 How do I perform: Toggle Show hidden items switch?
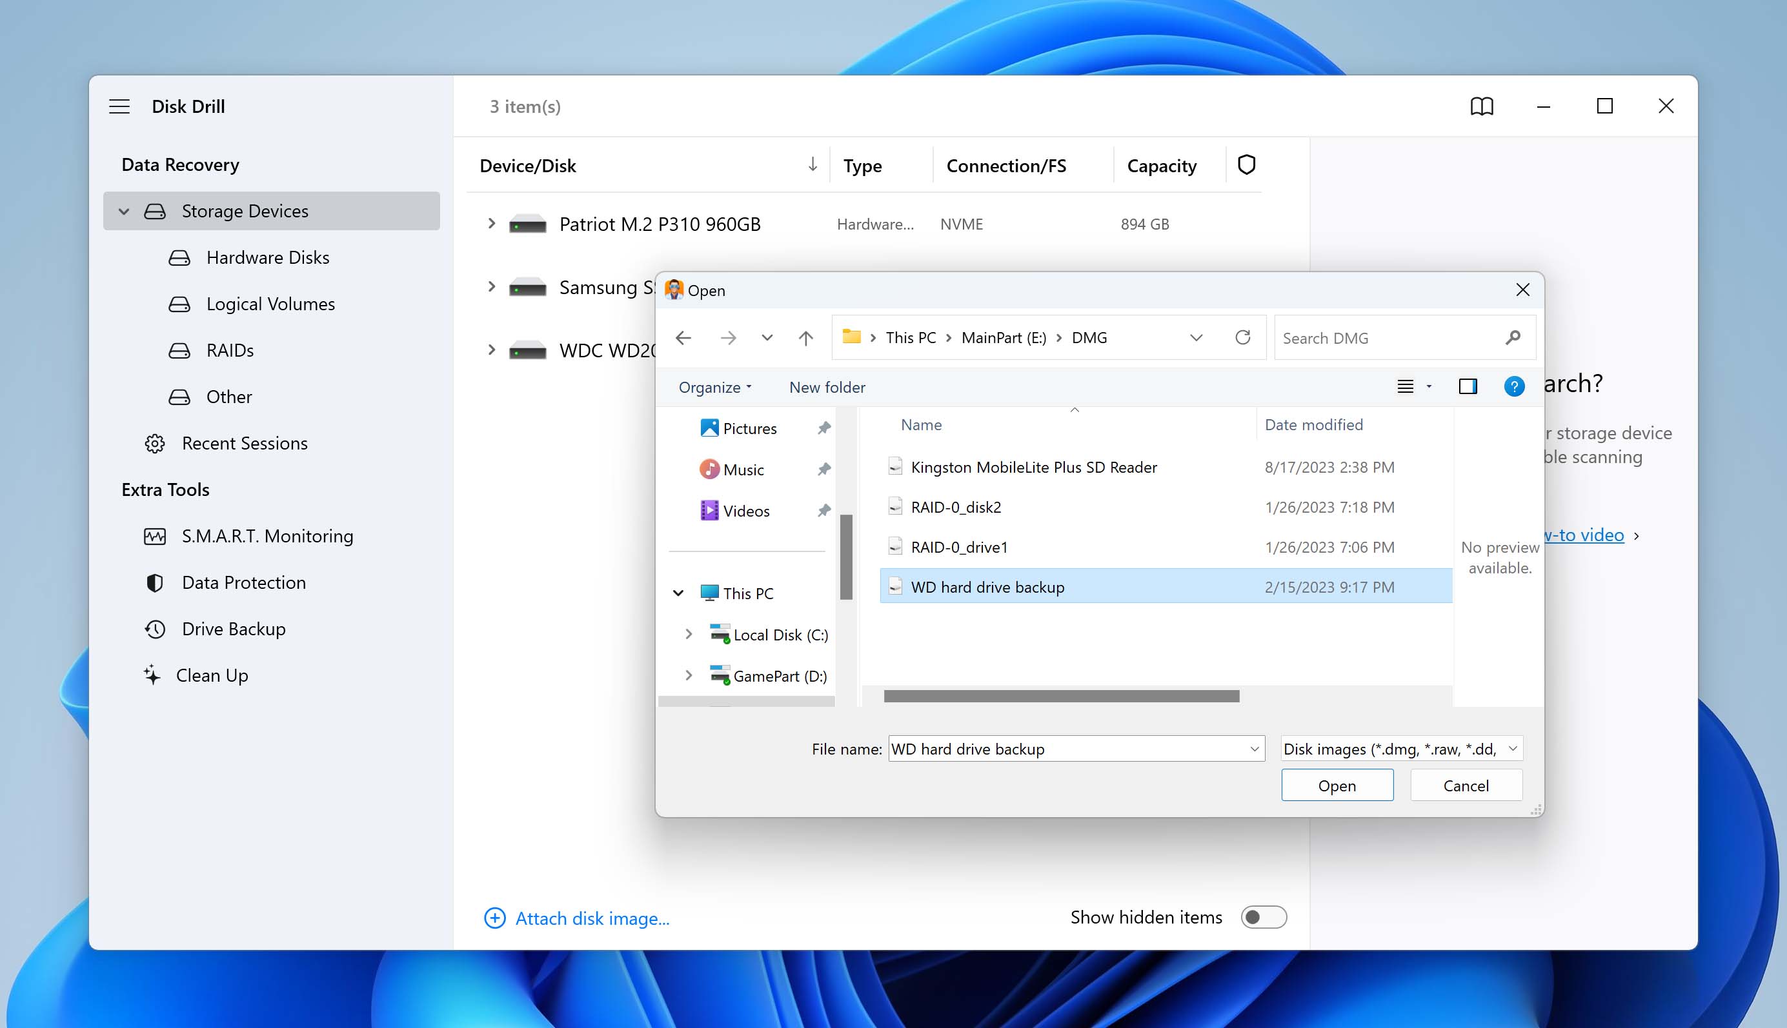pyautogui.click(x=1264, y=916)
